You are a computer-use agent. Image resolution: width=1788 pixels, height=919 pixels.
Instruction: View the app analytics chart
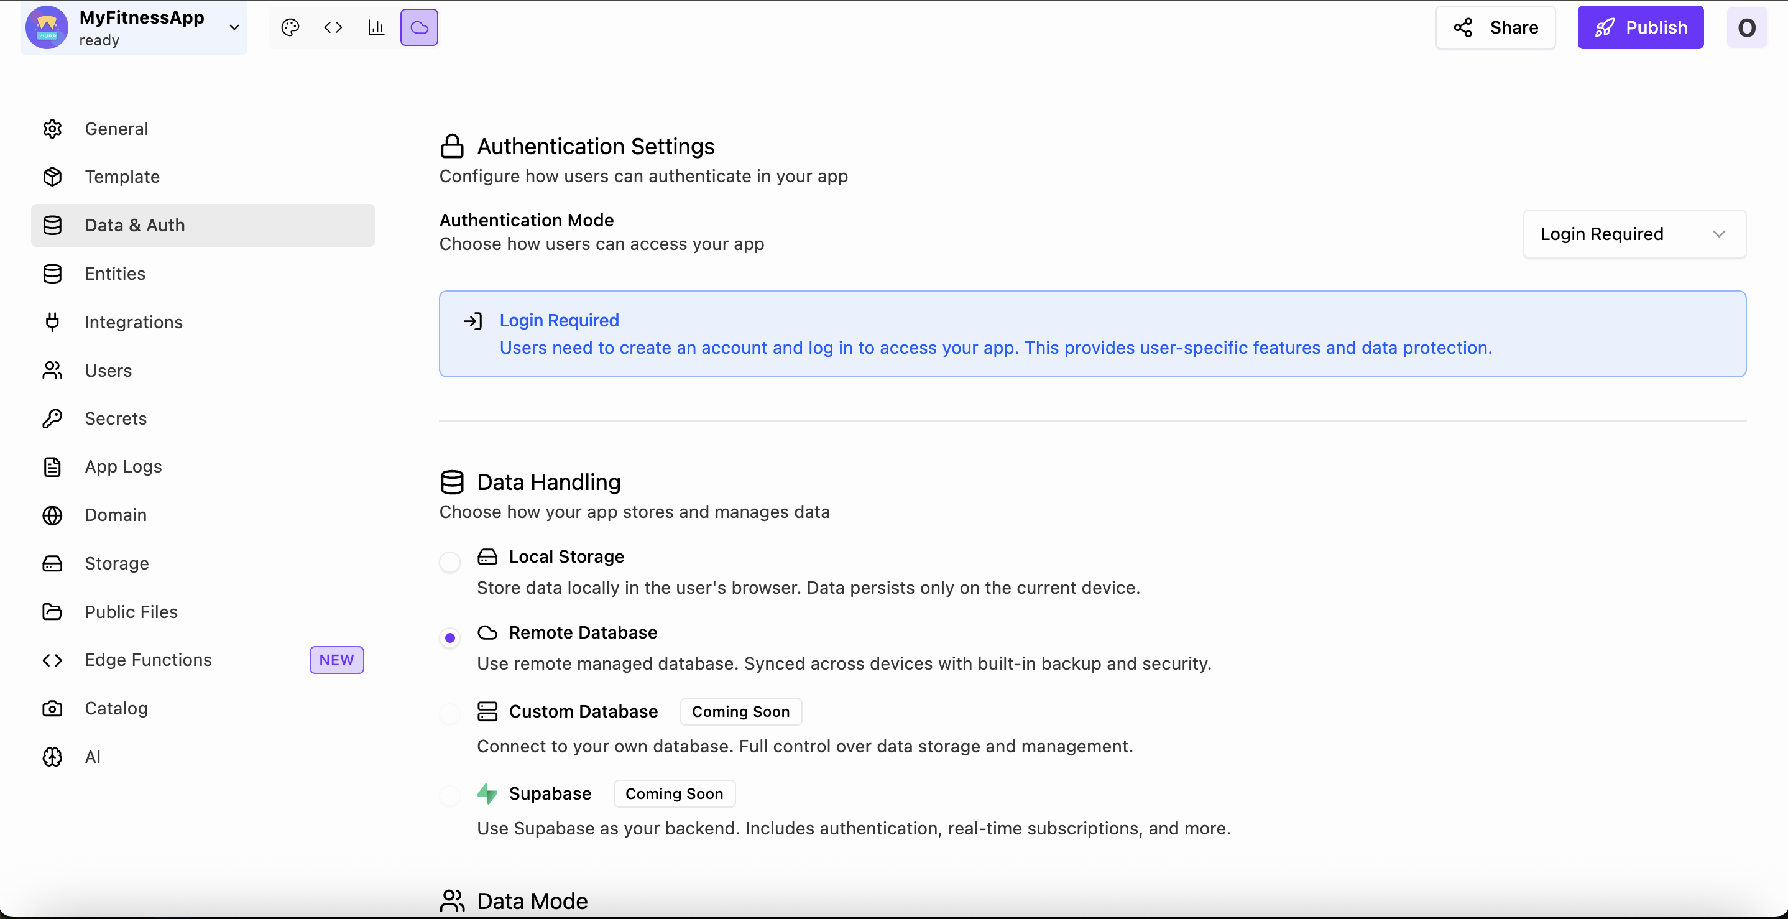(x=376, y=27)
